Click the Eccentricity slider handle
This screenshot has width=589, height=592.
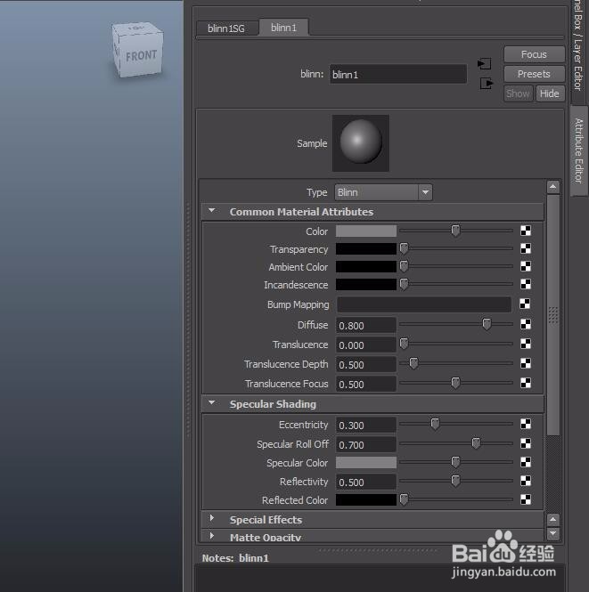point(435,424)
